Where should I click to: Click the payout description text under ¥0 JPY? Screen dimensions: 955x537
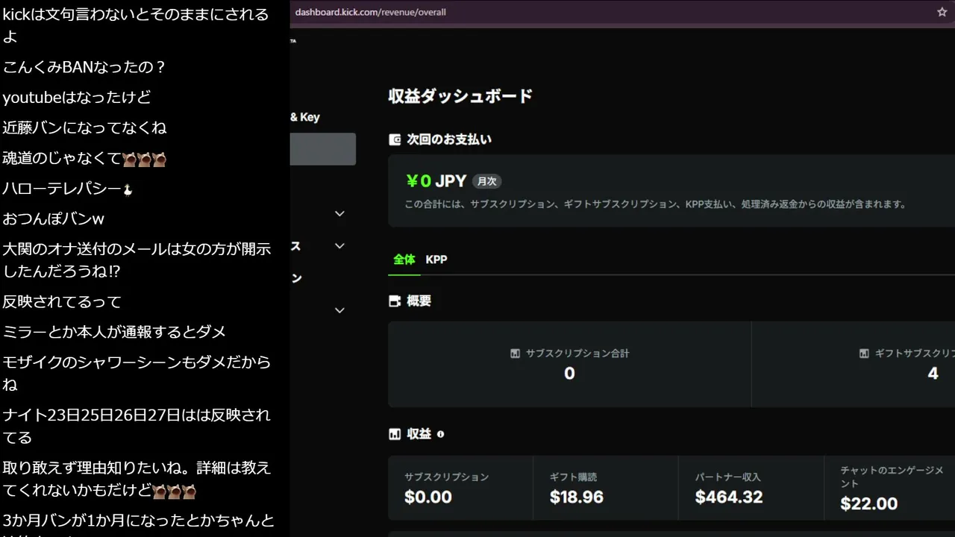655,204
